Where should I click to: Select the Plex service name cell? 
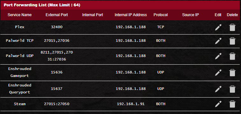click(x=20, y=27)
